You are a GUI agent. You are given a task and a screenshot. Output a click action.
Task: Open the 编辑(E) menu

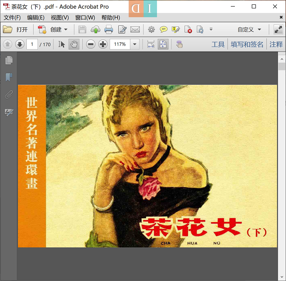36,18
